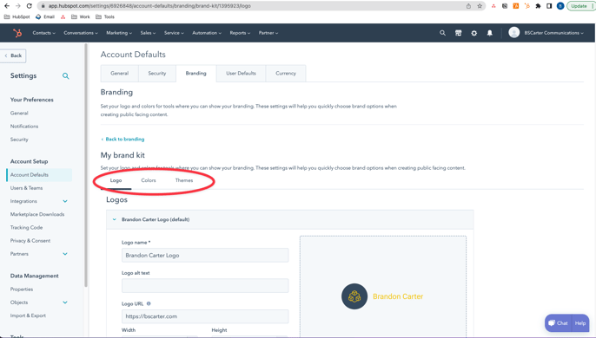Open Properties under Data Management

click(22, 289)
